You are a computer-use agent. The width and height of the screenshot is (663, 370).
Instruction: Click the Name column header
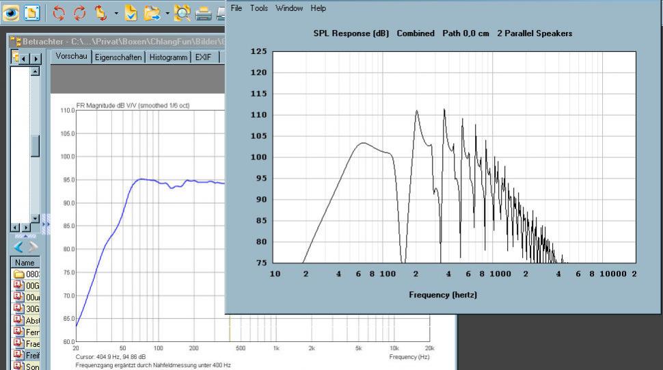point(25,263)
